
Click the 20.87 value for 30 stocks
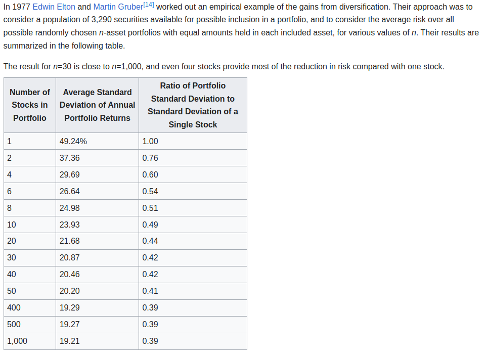pos(70,258)
